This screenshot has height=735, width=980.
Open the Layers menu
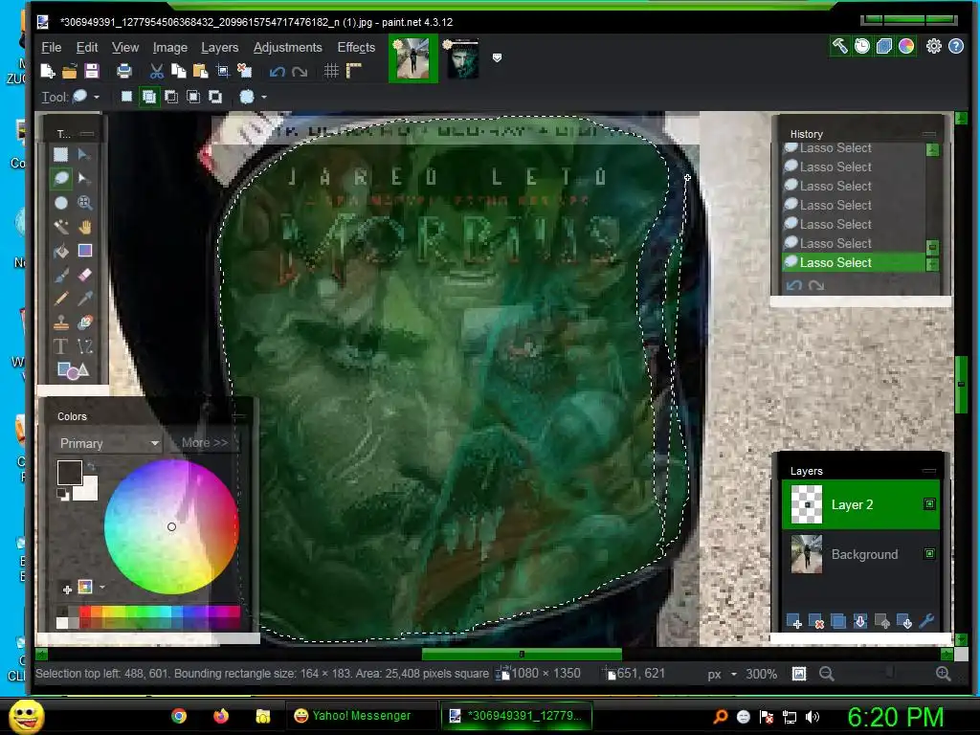pyautogui.click(x=219, y=48)
